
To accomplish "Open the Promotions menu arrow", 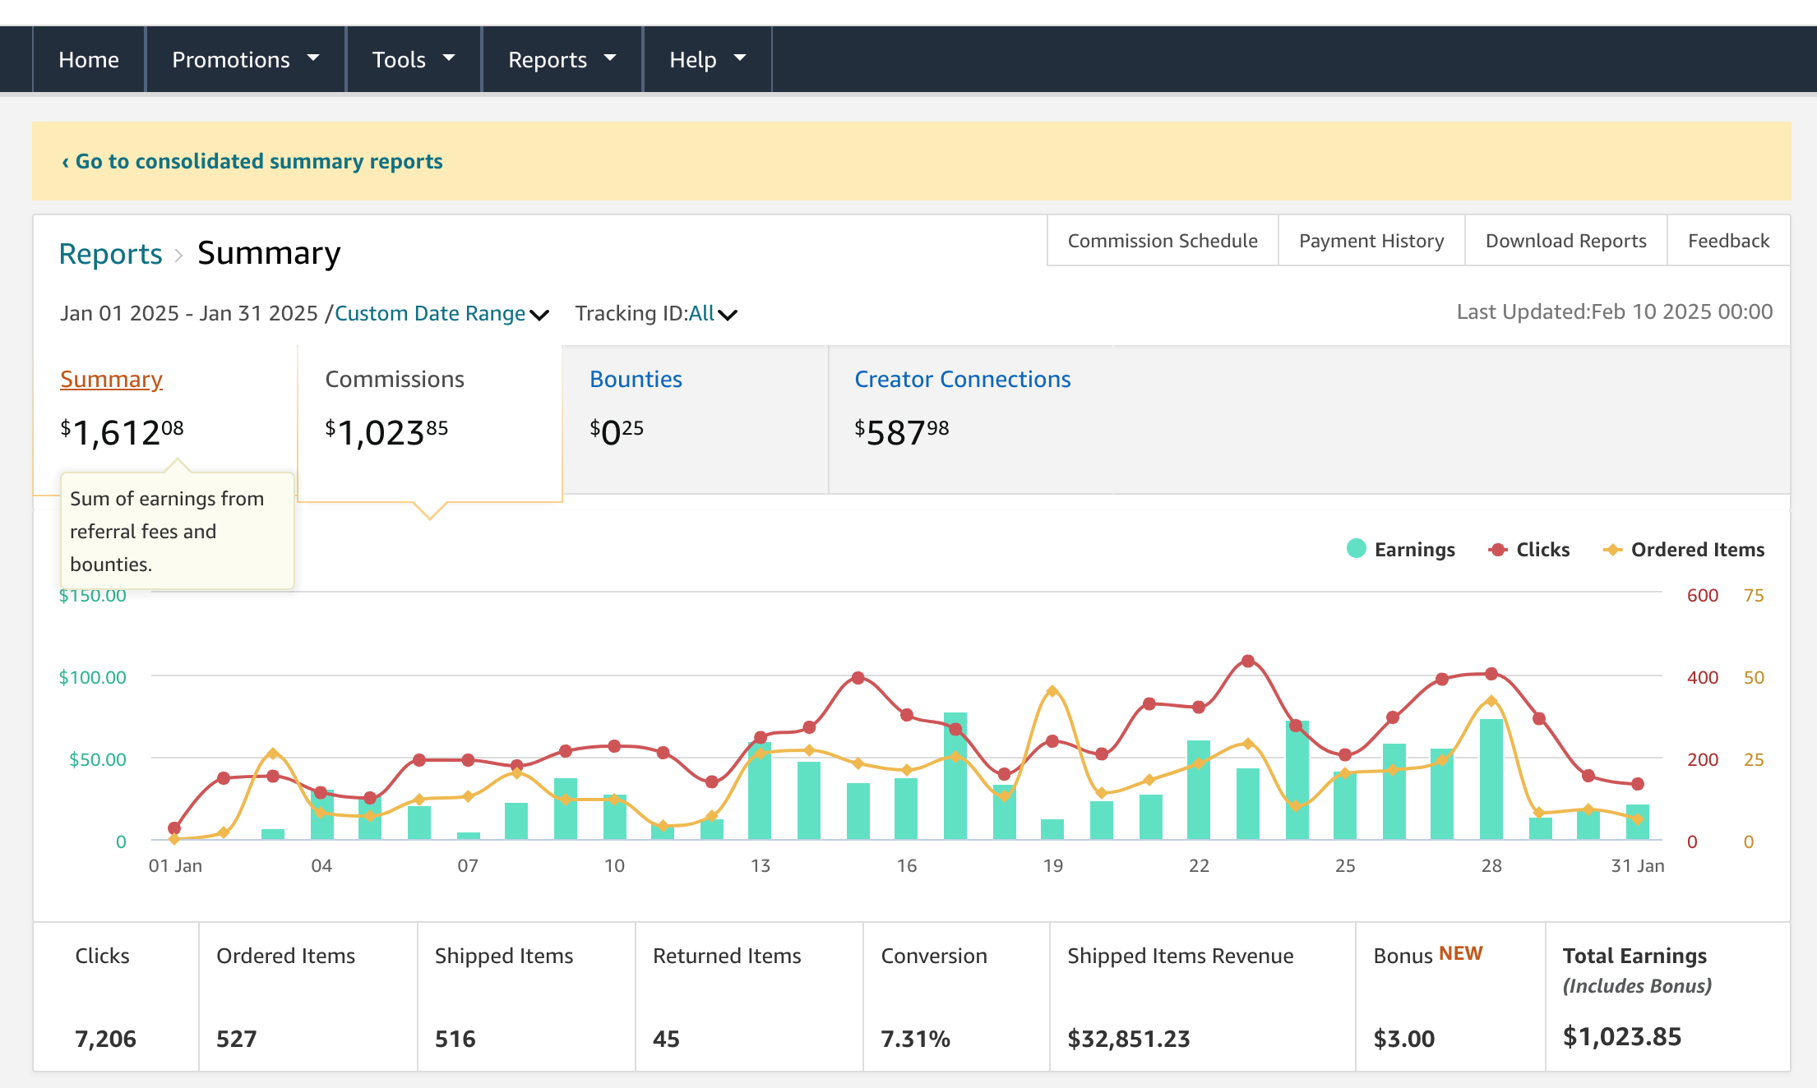I will tap(313, 58).
